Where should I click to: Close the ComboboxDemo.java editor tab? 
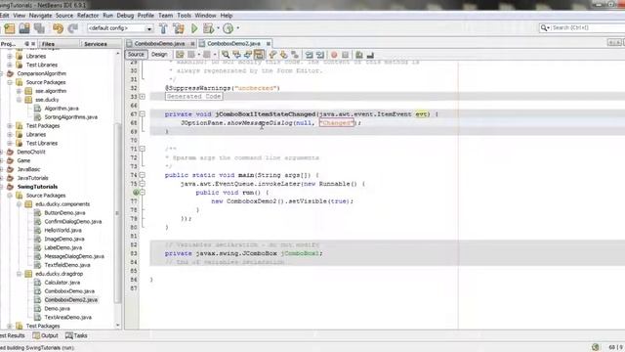(192, 43)
